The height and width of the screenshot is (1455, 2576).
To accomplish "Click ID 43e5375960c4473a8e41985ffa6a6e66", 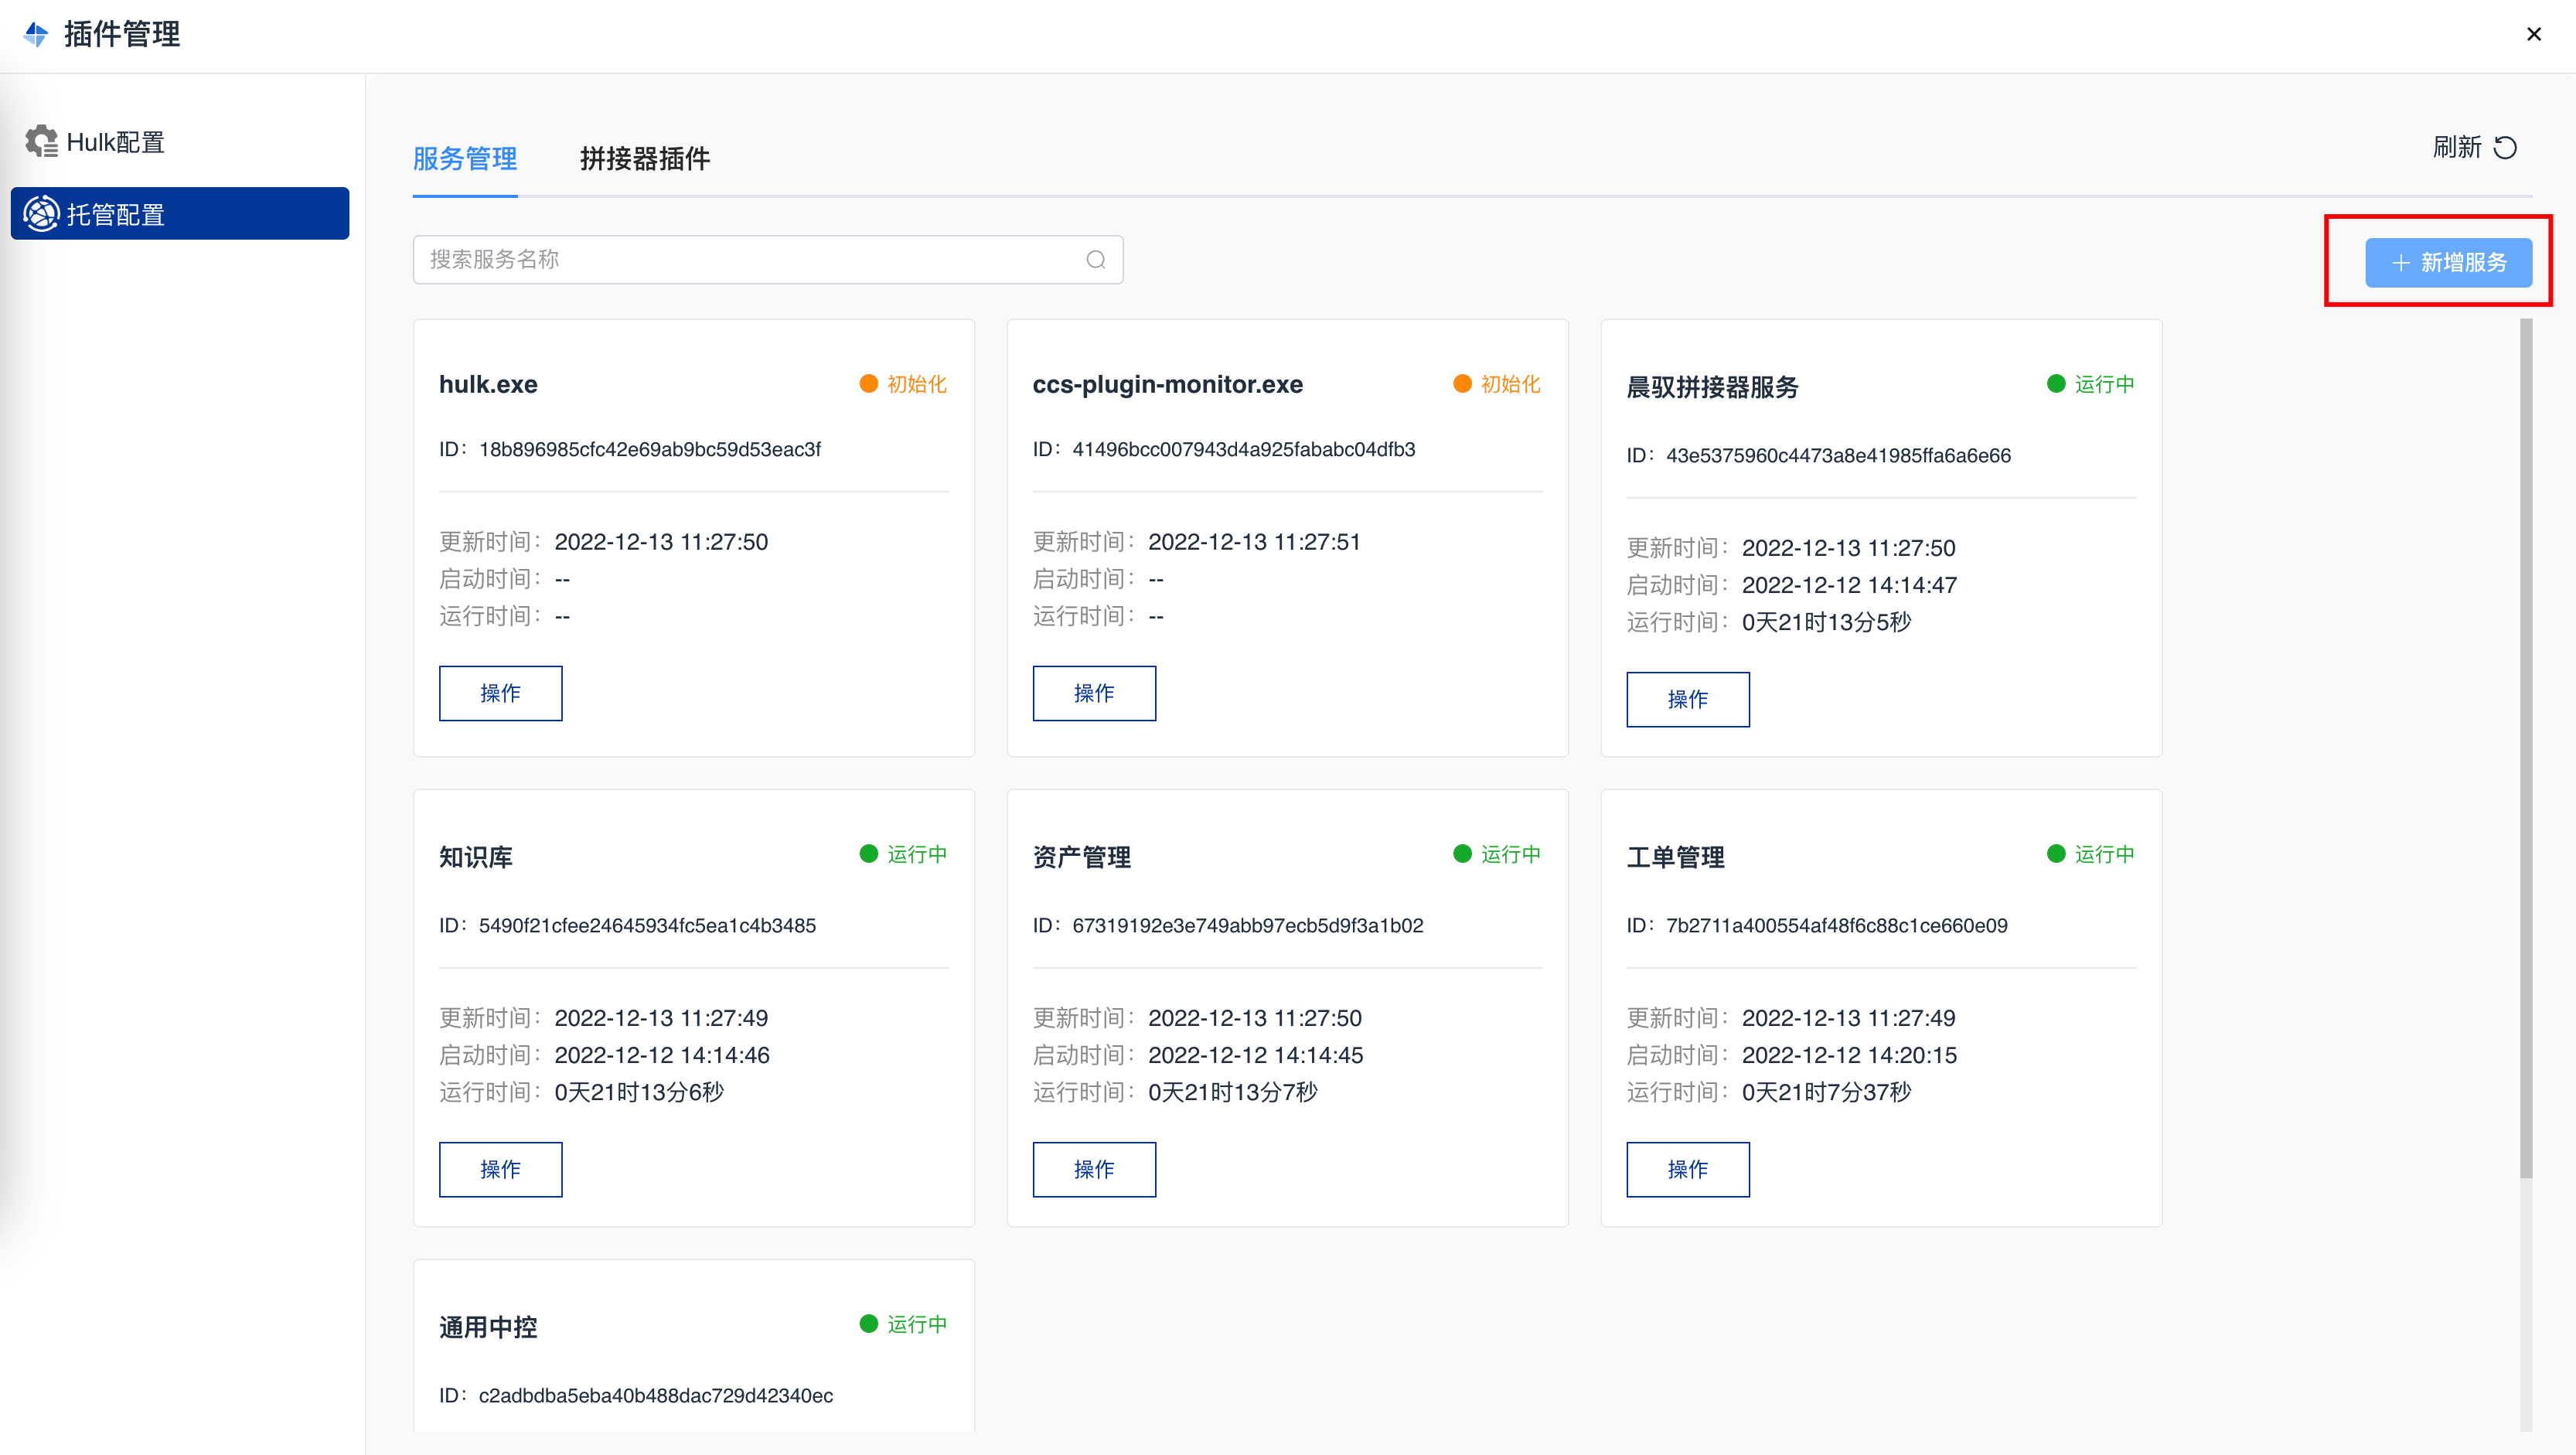I will pos(1839,455).
